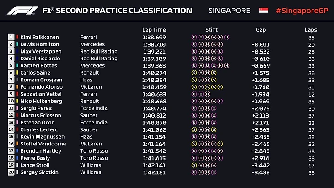Click the Laps column header
This screenshot has height=188, width=334.
click(311, 30)
